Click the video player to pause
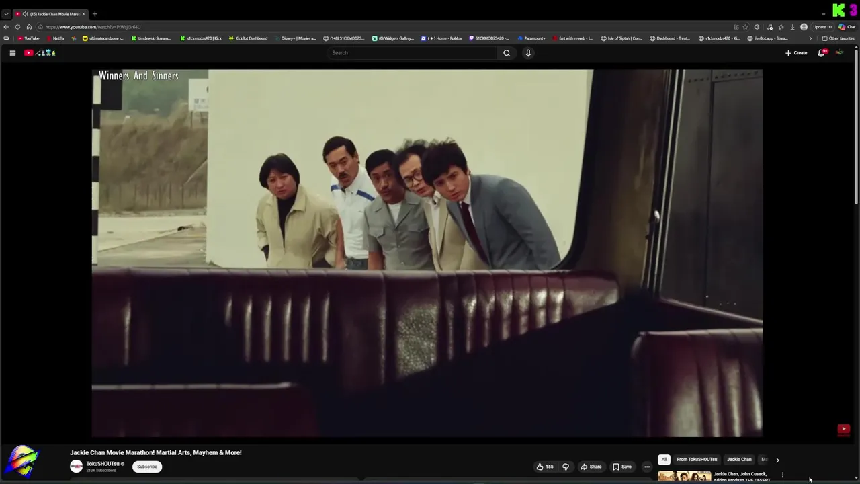 point(427,253)
